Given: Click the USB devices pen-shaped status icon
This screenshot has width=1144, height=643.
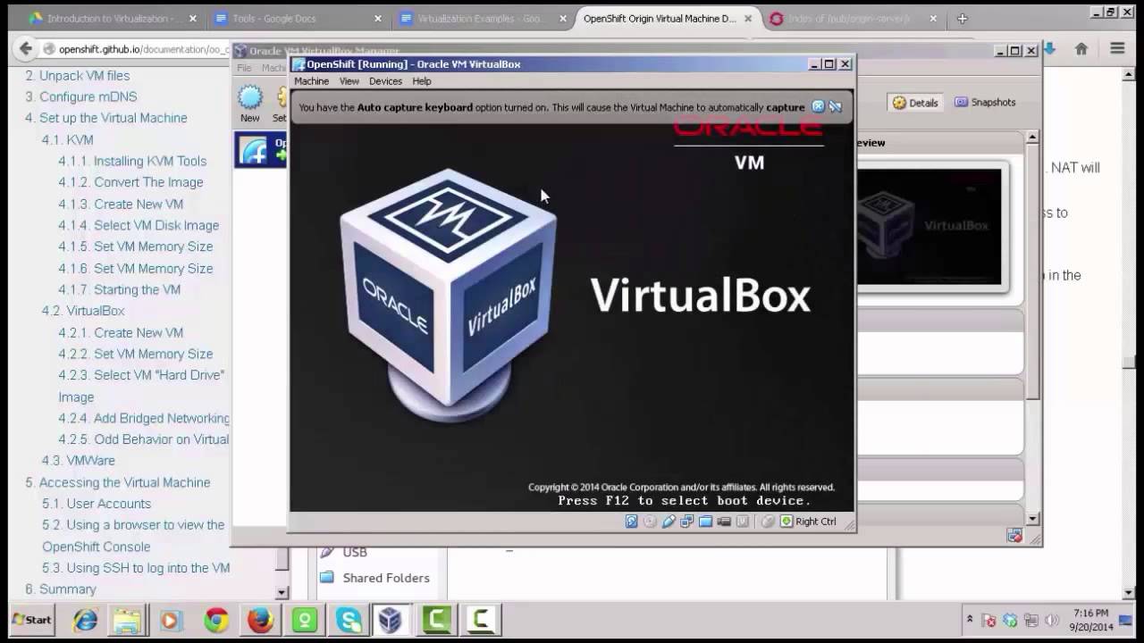Looking at the screenshot, I should click(669, 522).
